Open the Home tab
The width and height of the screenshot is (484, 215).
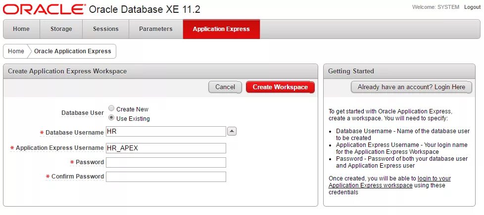tap(21, 29)
